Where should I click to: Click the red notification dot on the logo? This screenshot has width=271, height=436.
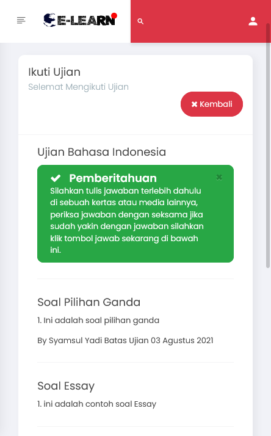pos(114,16)
